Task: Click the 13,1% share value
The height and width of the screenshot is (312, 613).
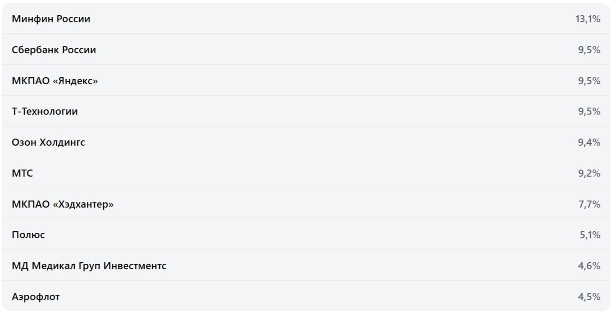Action: (588, 19)
